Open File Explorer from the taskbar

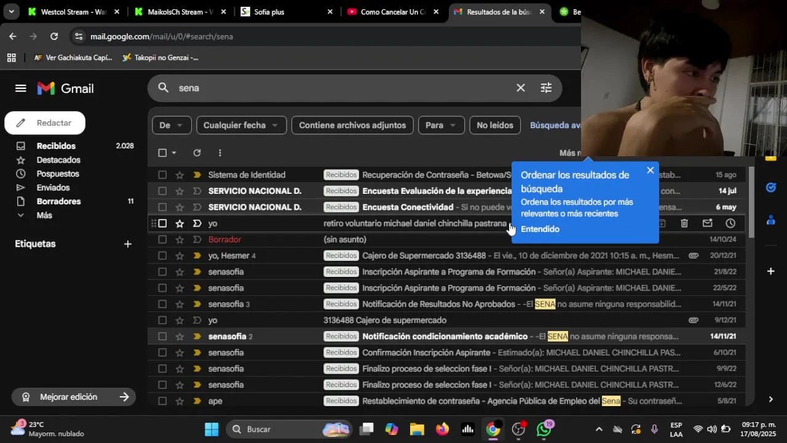click(417, 429)
